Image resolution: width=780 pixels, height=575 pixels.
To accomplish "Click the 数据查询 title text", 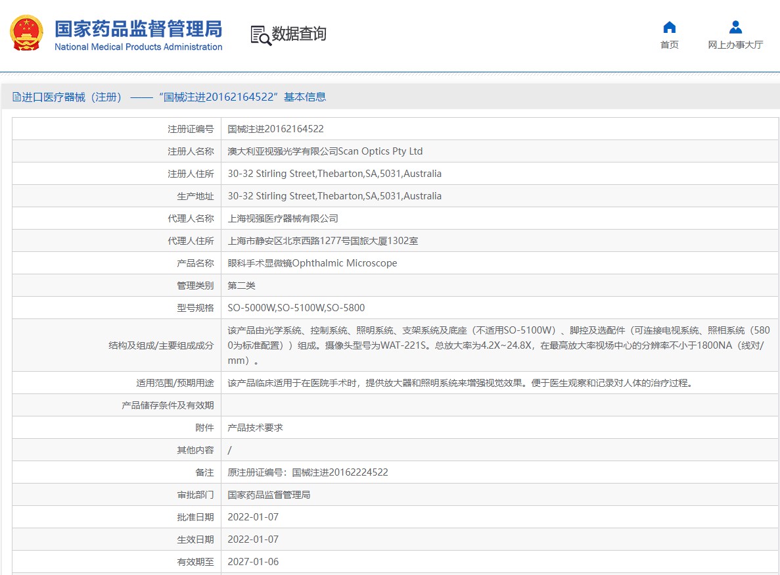I will pyautogui.click(x=299, y=34).
